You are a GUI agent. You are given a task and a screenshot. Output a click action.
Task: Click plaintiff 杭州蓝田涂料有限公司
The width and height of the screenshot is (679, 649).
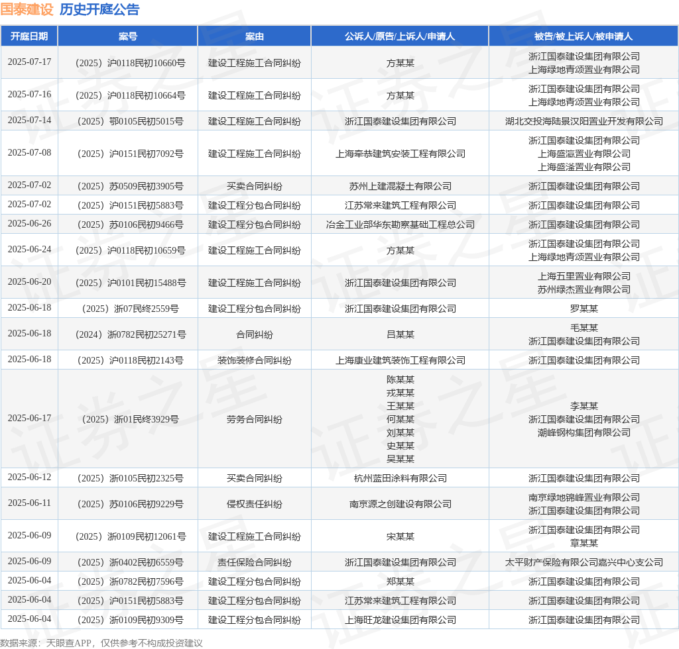(400, 479)
